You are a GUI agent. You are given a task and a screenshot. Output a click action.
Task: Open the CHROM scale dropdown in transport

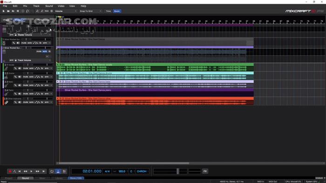coord(143,171)
